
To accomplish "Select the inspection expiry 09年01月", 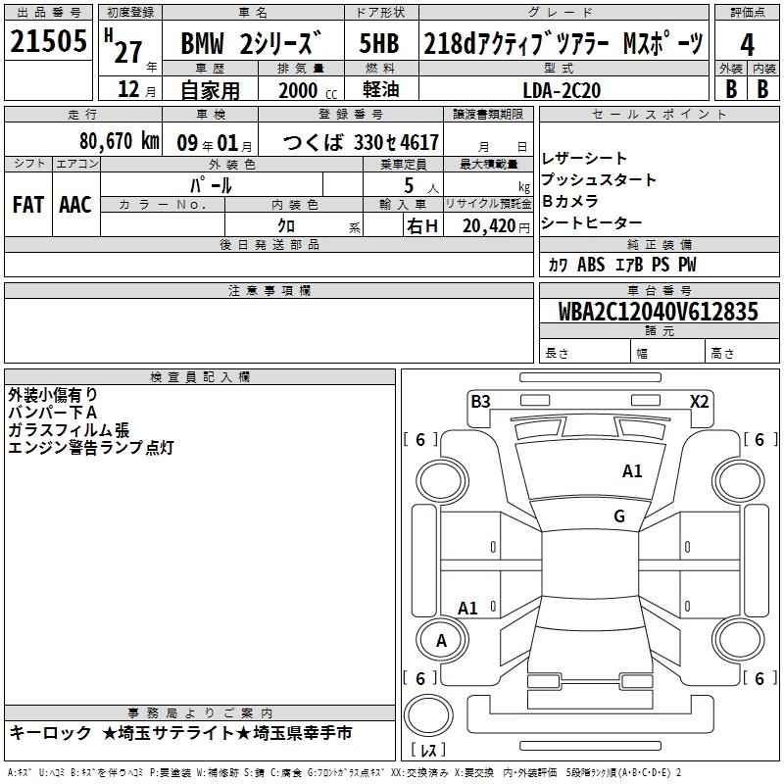I will tap(214, 143).
